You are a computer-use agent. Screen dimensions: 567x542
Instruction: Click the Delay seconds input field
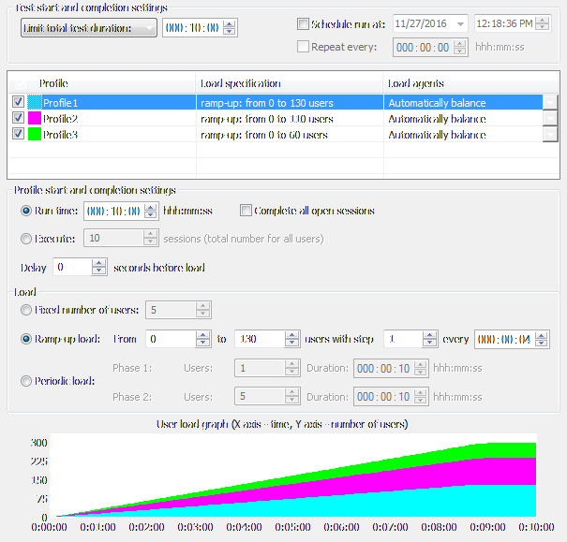pyautogui.click(x=72, y=268)
